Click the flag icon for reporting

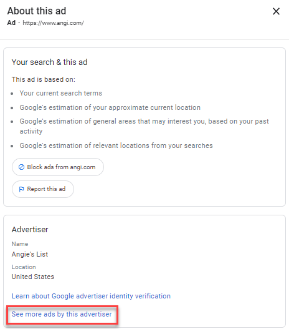pyautogui.click(x=21, y=189)
